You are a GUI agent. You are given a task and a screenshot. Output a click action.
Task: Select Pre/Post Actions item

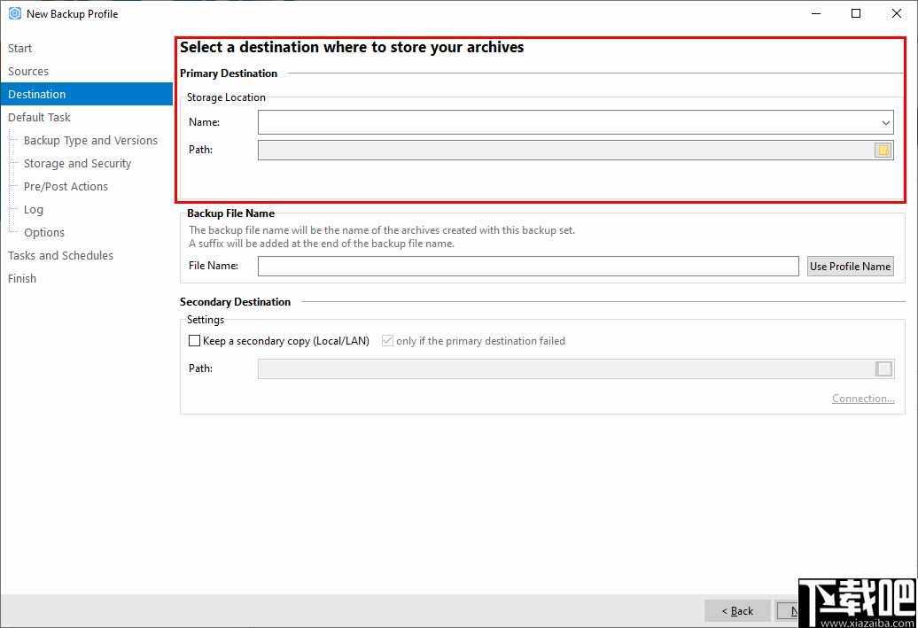66,187
